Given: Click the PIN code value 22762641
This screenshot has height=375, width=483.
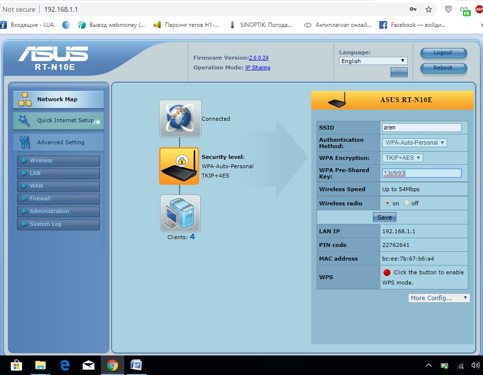Looking at the screenshot, I should [x=396, y=245].
